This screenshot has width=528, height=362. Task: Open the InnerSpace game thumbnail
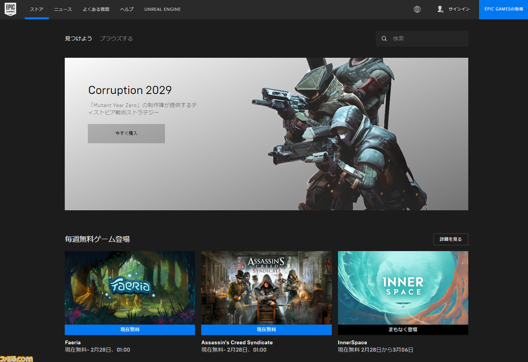point(403,288)
